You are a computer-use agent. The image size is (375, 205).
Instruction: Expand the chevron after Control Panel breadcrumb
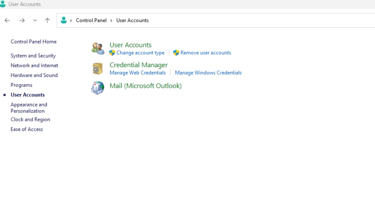coord(111,21)
